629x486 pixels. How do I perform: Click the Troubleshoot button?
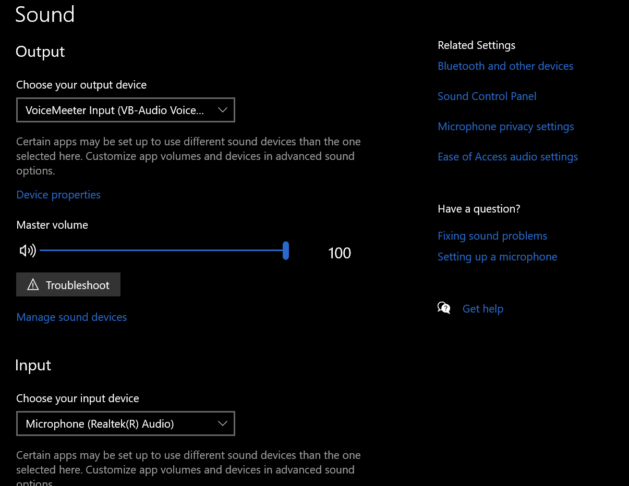(x=68, y=284)
